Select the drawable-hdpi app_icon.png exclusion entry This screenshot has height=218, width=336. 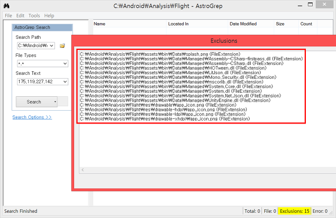163,110
